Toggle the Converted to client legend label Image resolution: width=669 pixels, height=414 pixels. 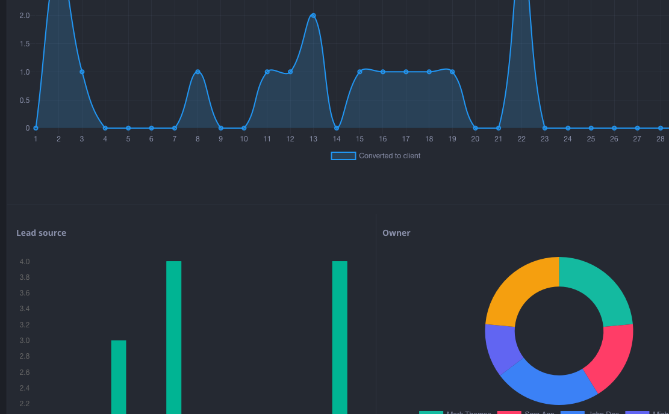[x=389, y=156]
